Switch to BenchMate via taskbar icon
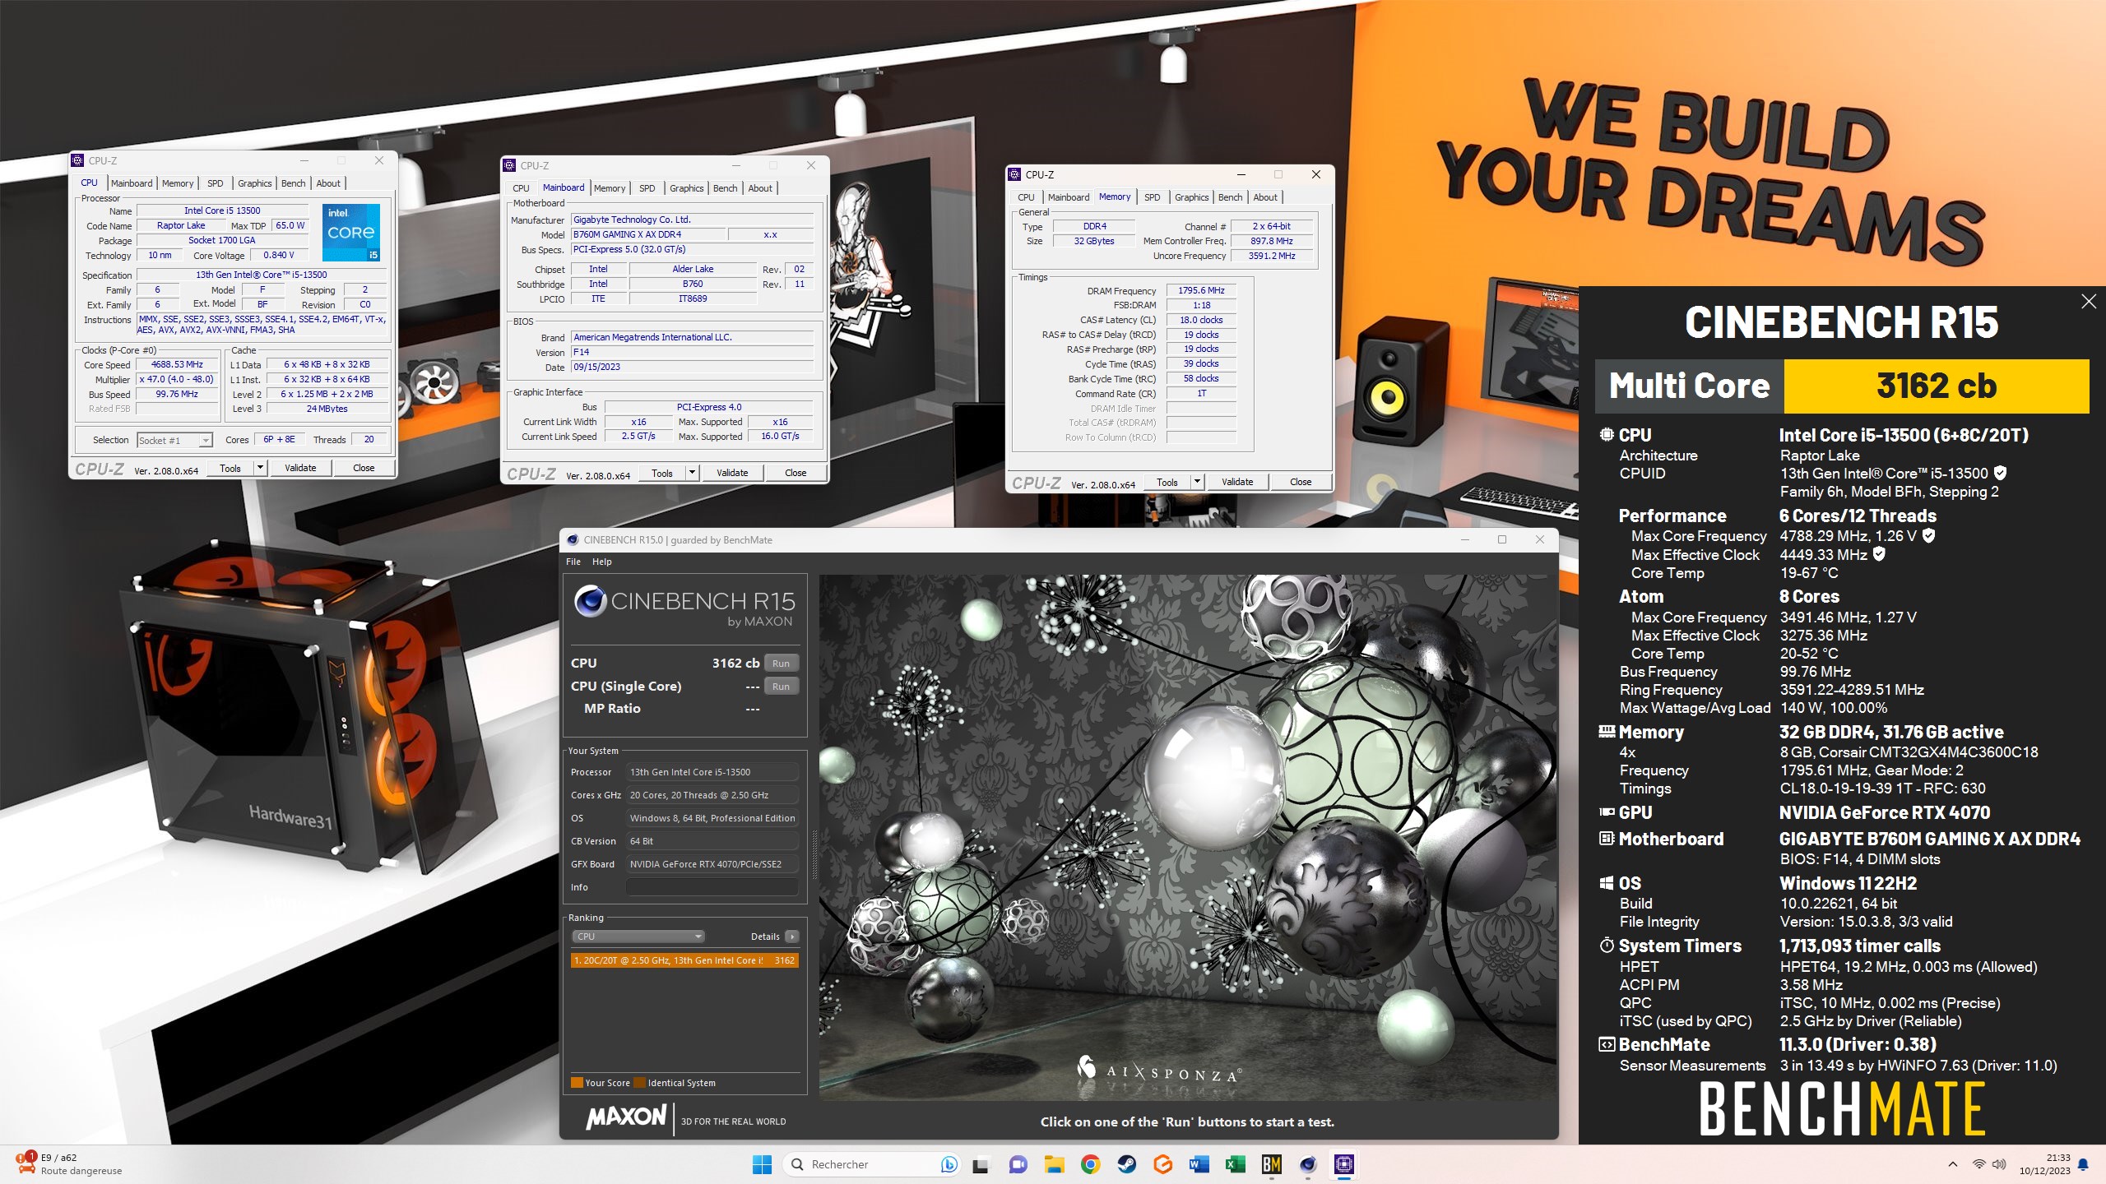Viewport: 2106px width, 1184px height. pyautogui.click(x=1271, y=1164)
